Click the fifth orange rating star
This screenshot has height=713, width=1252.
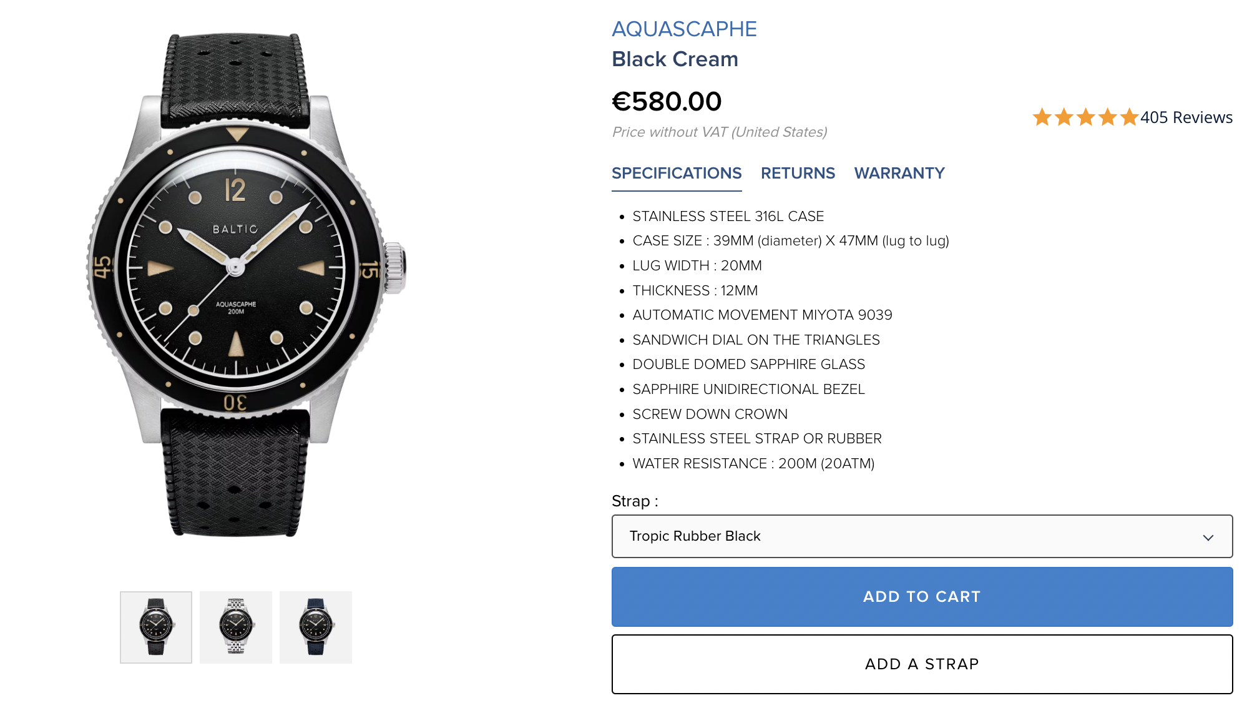pos(1129,117)
